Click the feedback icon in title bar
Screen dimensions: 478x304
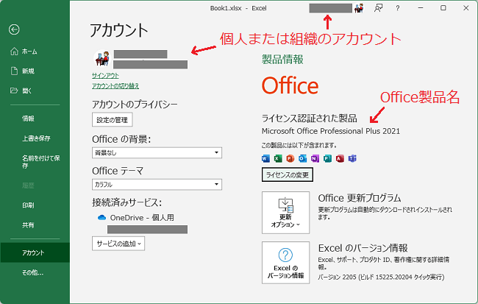point(378,8)
